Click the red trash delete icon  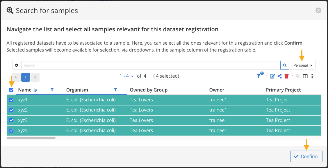(x=287, y=76)
